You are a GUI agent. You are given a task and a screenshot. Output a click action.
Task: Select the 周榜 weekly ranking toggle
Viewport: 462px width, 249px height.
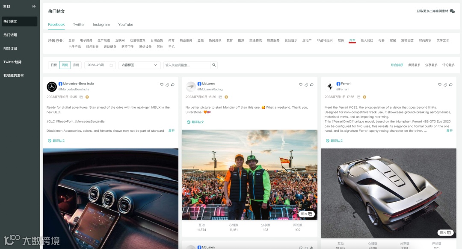pos(65,65)
